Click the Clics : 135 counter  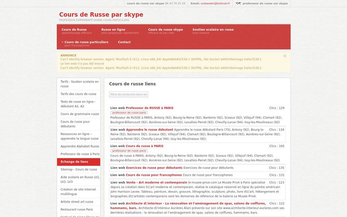pos(277,168)
